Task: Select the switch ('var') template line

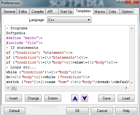Action: (68, 82)
